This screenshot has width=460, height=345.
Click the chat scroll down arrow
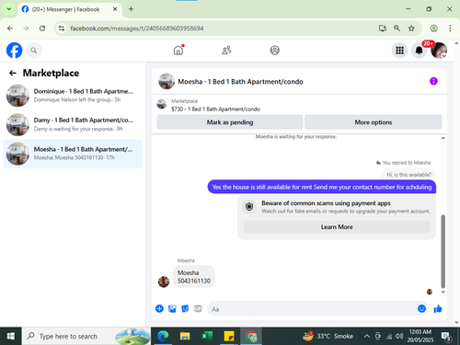(x=443, y=292)
